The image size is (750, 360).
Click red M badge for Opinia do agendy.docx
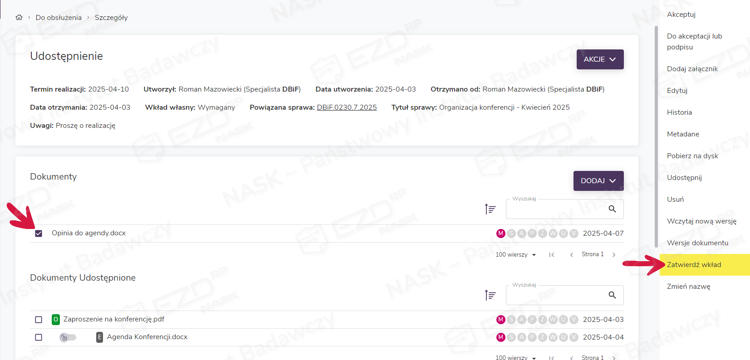click(x=500, y=234)
